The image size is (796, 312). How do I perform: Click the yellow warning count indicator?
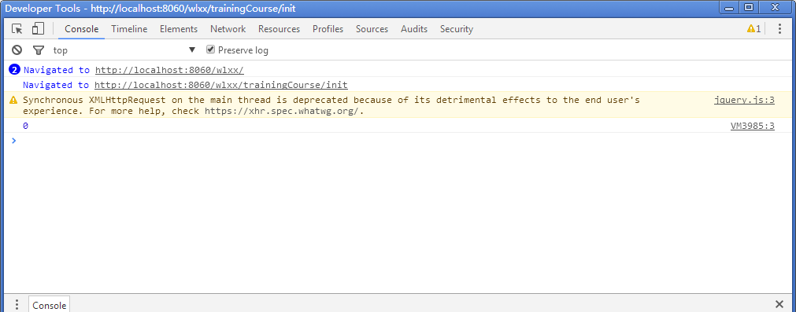coord(753,29)
